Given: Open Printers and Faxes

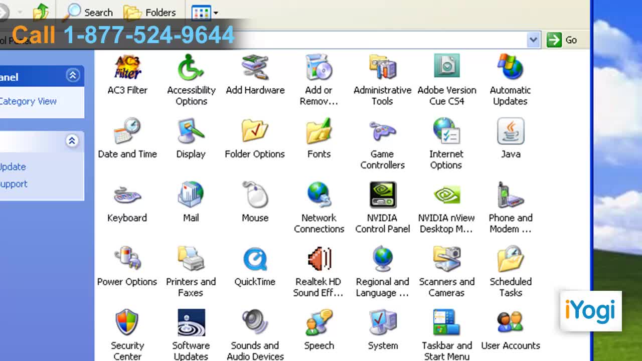Looking at the screenshot, I should pos(191,271).
